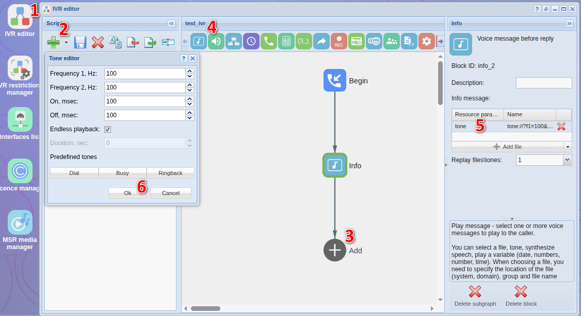The height and width of the screenshot is (316, 581).
Task: Increase Frequency 1 value with up arrow
Action: tap(190, 71)
